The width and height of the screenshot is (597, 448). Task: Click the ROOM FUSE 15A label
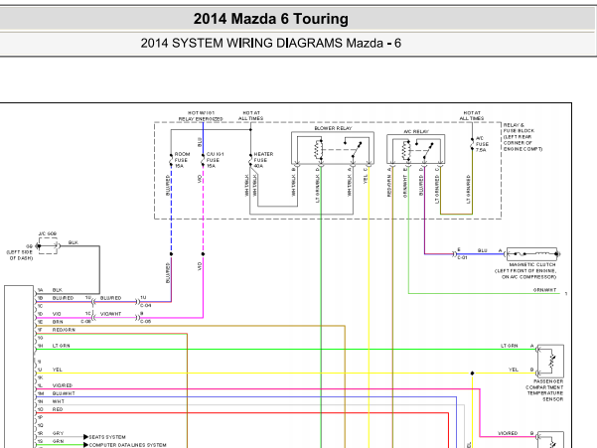coord(182,160)
